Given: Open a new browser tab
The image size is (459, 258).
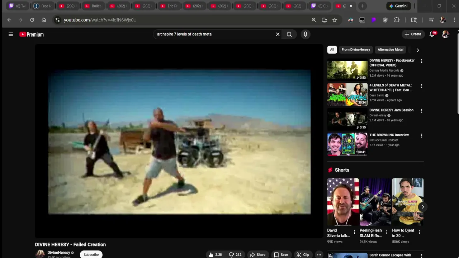Looking at the screenshot, I should coord(363,6).
